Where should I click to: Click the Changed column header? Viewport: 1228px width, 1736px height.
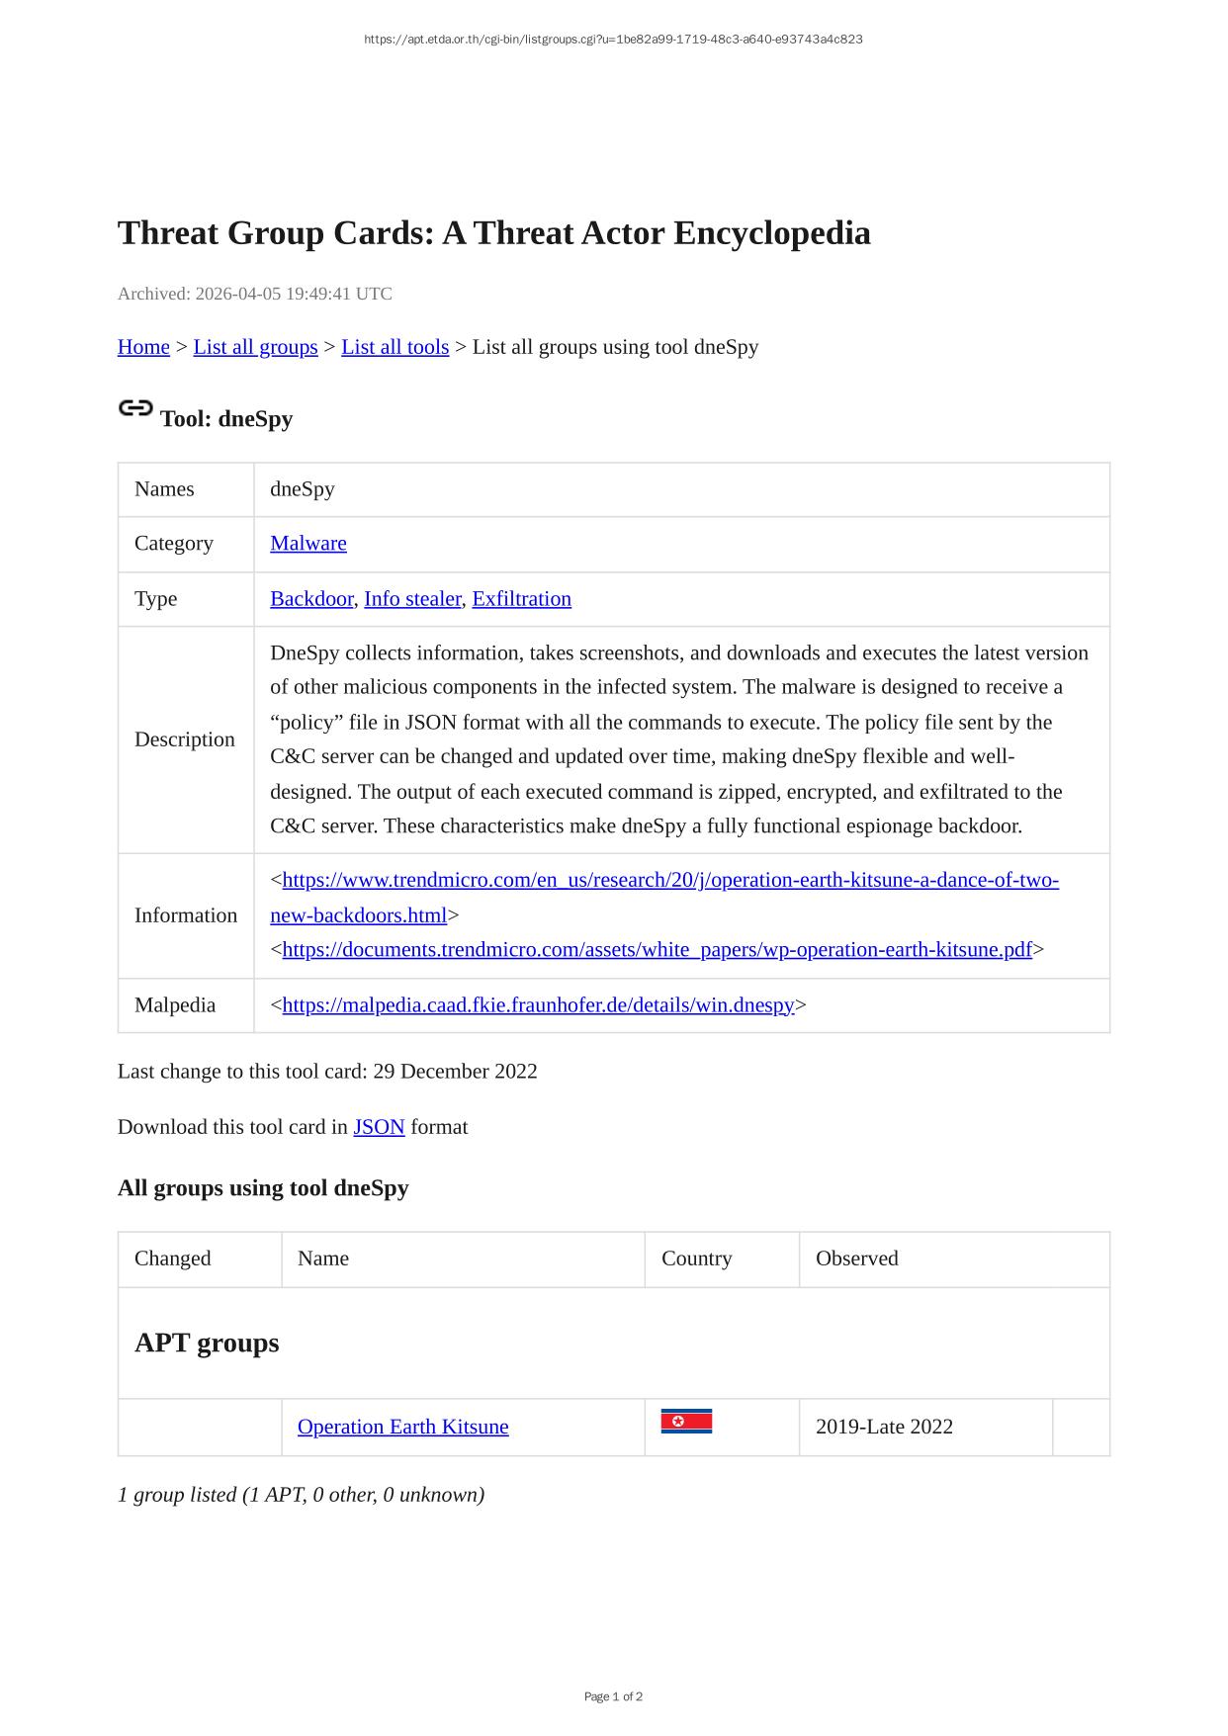click(x=173, y=1259)
